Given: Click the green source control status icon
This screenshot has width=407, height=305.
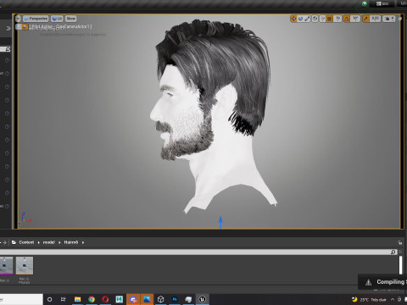Looking at the screenshot, I should (365, 3).
